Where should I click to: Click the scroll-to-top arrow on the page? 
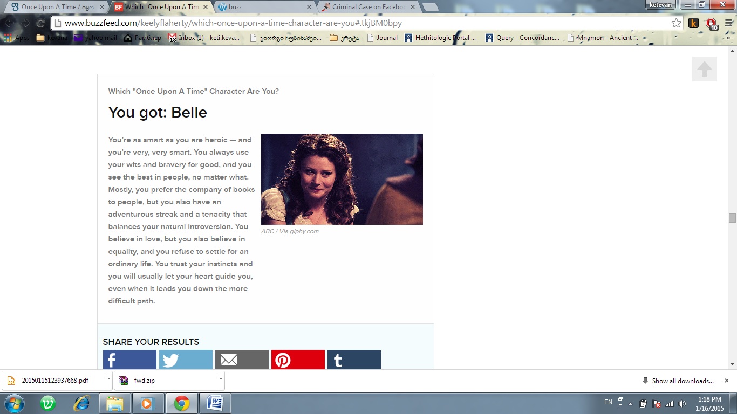[705, 69]
